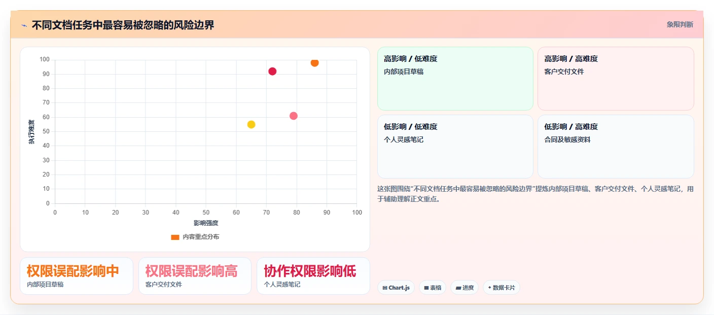Click the 数据卡片 tag chip
This screenshot has width=714, height=315.
501,288
